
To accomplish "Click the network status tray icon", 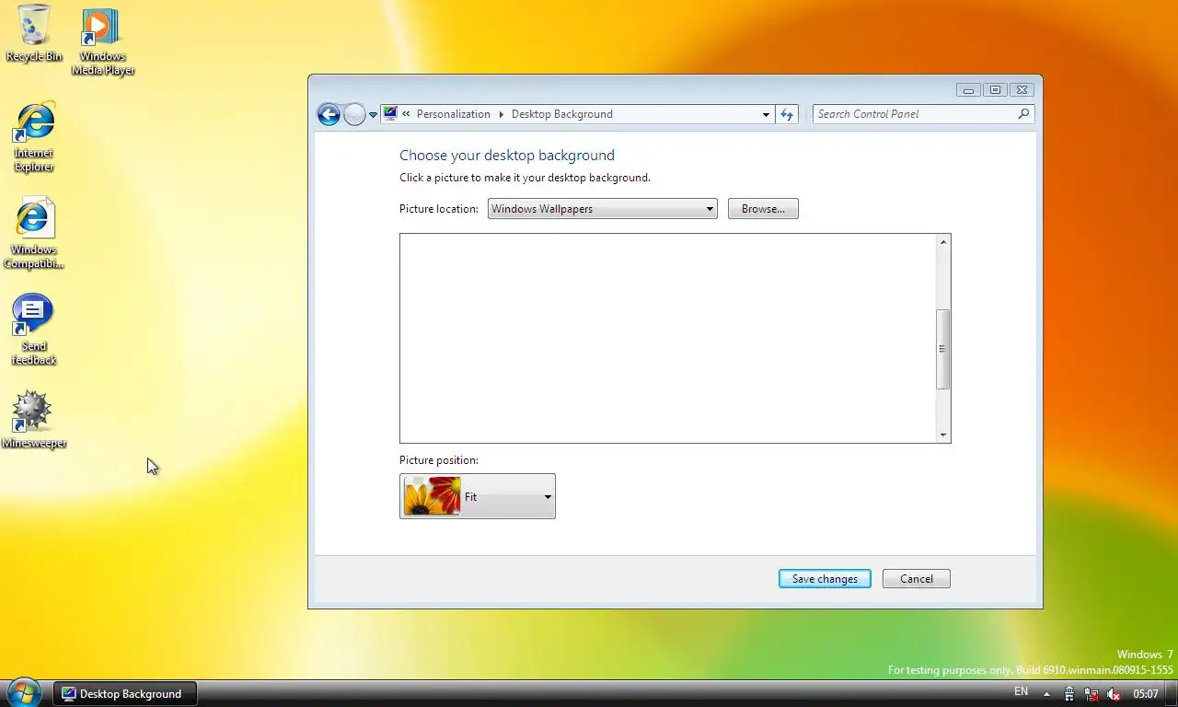I will tap(1091, 694).
